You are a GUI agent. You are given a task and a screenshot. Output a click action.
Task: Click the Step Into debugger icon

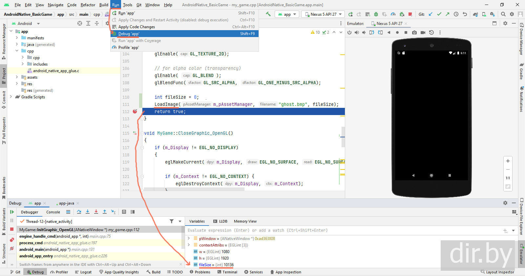pyautogui.click(x=88, y=212)
